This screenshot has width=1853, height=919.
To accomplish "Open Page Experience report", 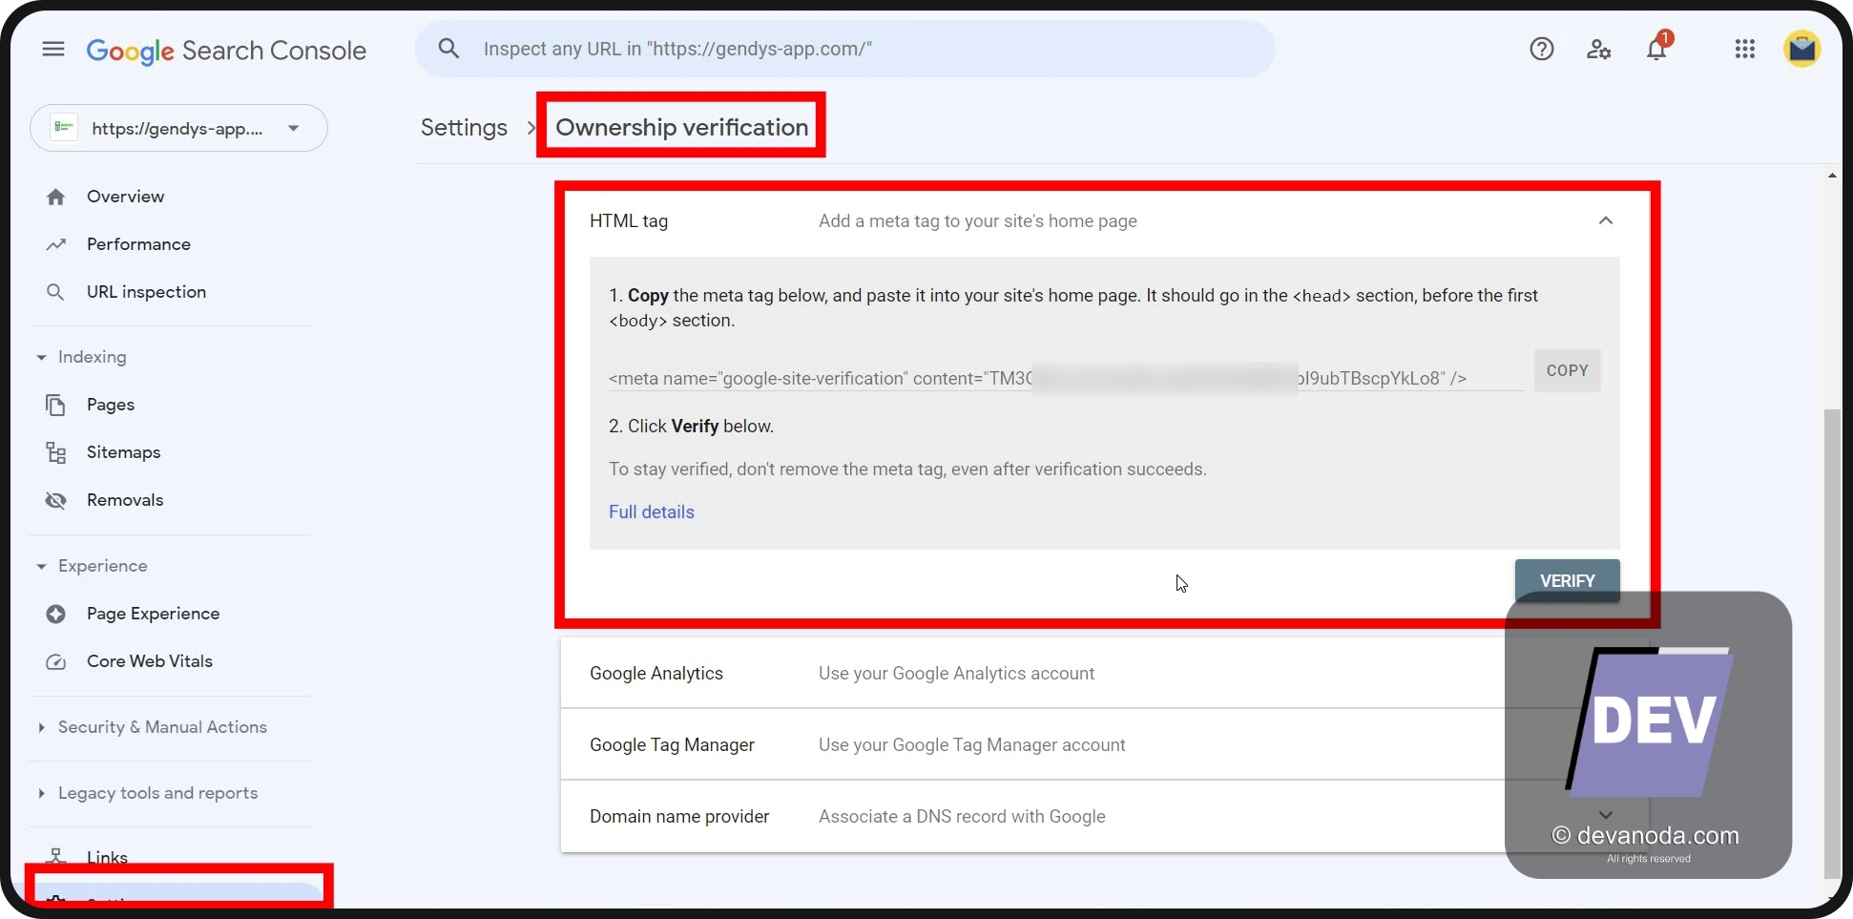I will (x=153, y=614).
